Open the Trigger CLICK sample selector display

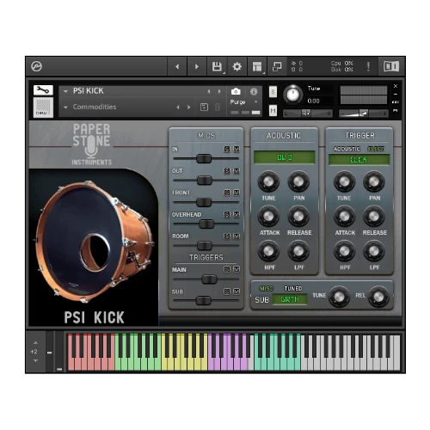[x=359, y=159]
